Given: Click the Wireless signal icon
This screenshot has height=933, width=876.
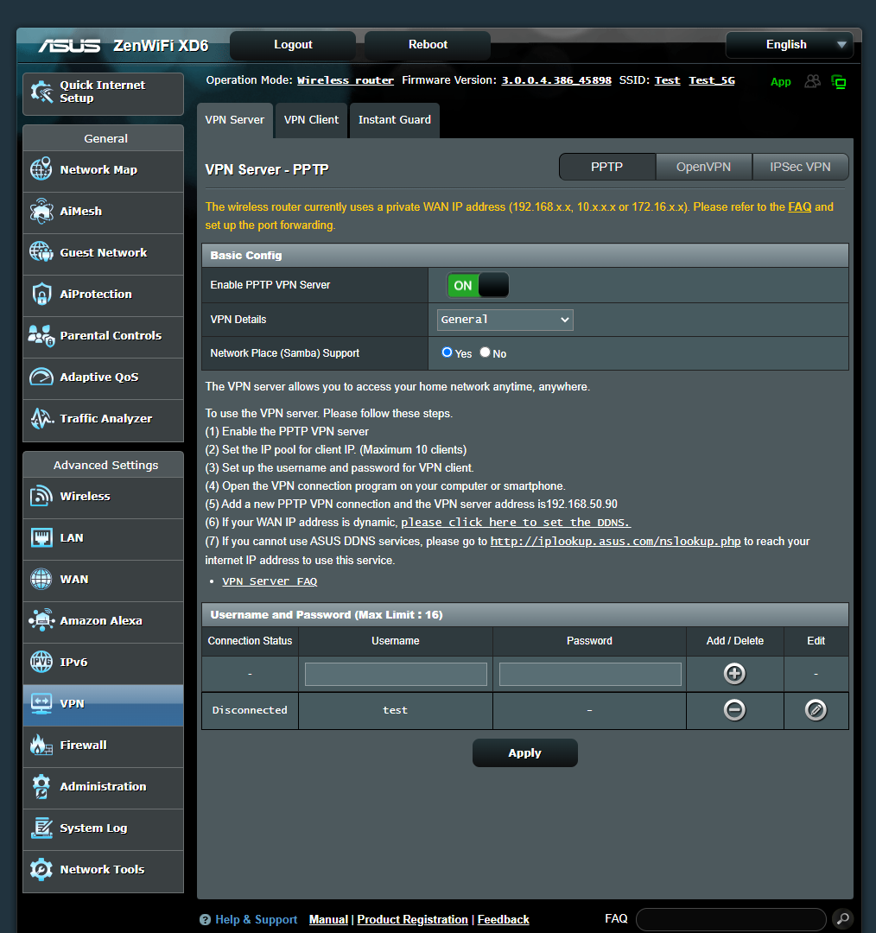Looking at the screenshot, I should [41, 496].
